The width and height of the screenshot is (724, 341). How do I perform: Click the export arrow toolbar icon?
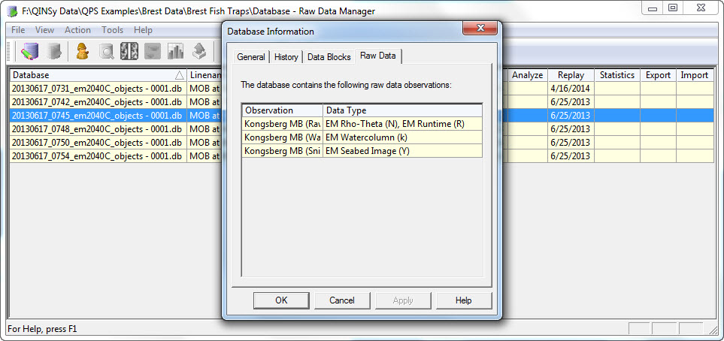(199, 52)
